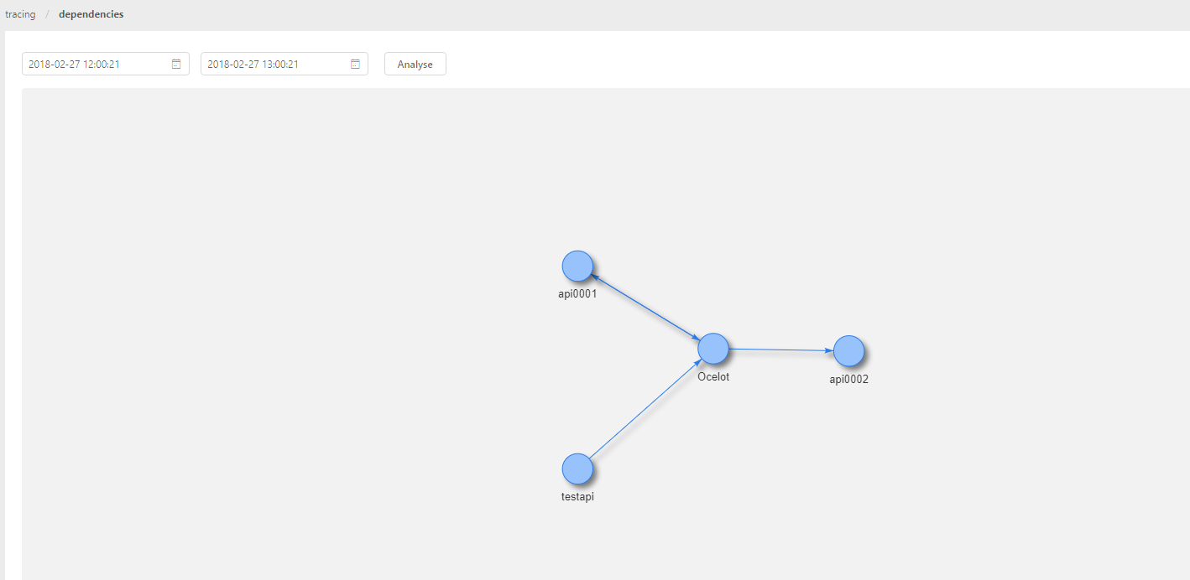Click the edge from Ocelot to api0002

(780, 350)
